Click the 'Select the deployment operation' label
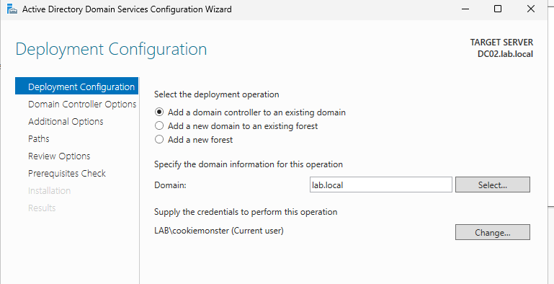 coord(217,94)
